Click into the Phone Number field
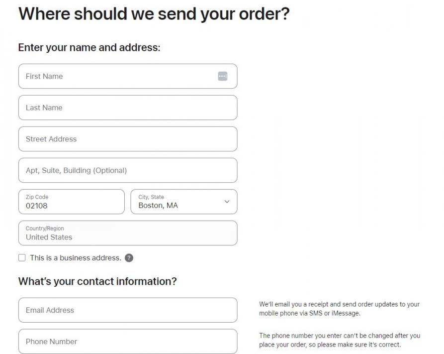Viewport: 444px width, 354px height. click(x=128, y=342)
